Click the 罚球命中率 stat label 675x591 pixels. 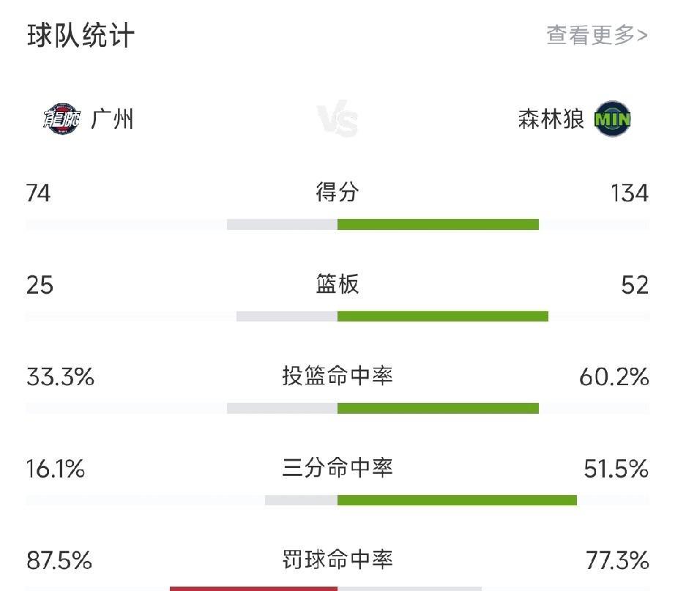click(x=337, y=560)
